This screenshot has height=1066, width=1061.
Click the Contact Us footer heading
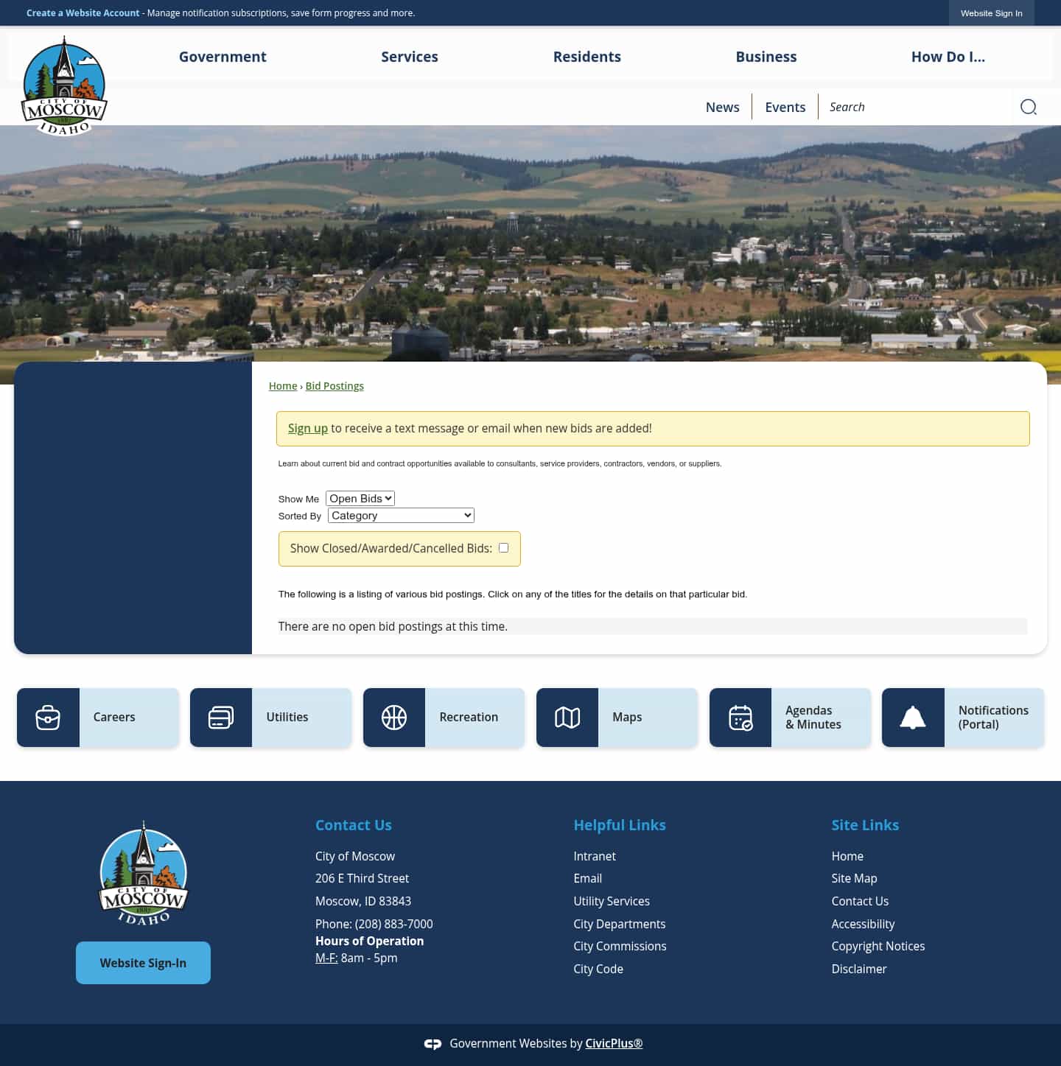tap(354, 825)
